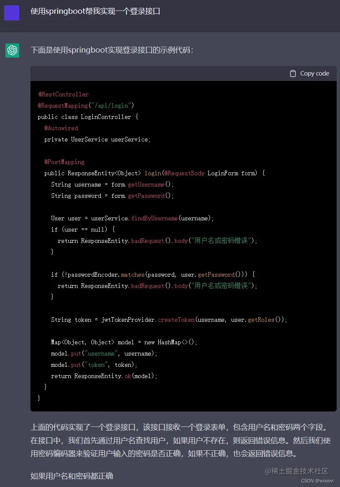The height and width of the screenshot is (487, 340).
Task: Click the reply intro line 下面是使用springboot实现登录接口的示例代码
Action: coord(112,50)
